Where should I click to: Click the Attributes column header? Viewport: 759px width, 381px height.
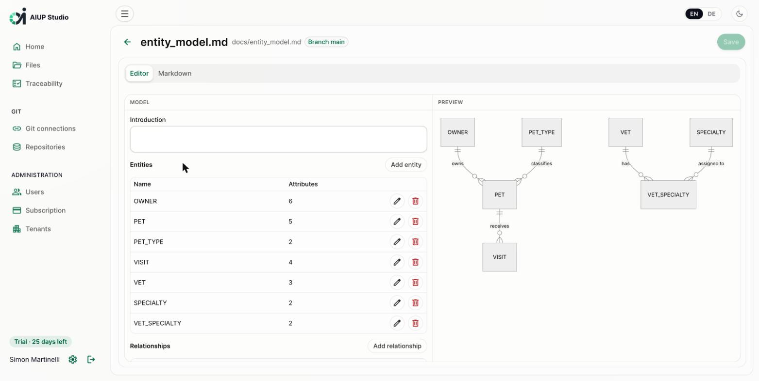point(303,184)
